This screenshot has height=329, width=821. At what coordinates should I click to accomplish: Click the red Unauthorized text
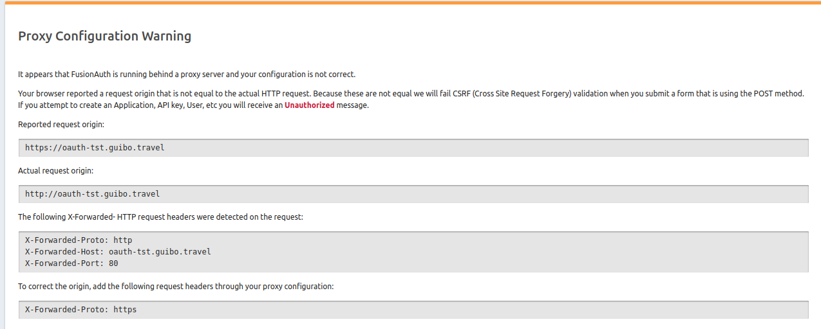[x=309, y=105]
